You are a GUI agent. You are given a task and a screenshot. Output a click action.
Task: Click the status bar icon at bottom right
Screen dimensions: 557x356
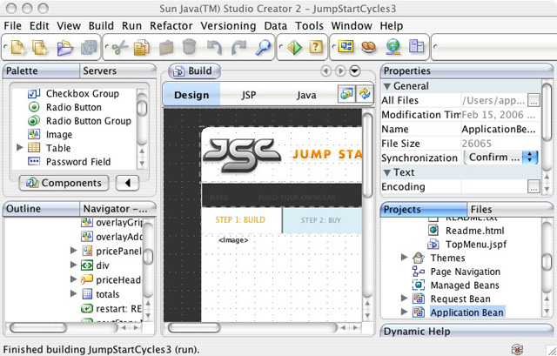click(517, 349)
